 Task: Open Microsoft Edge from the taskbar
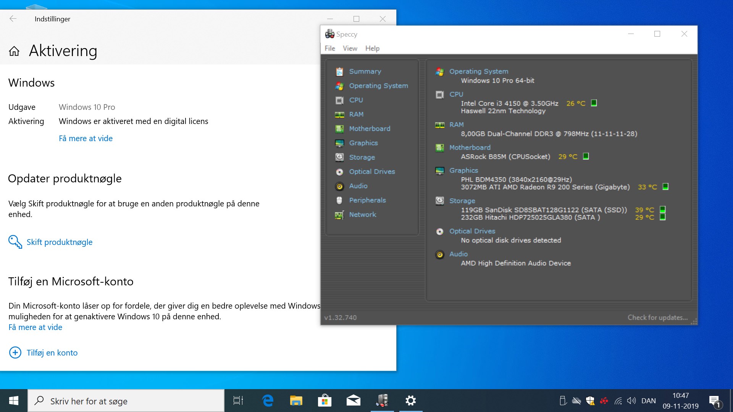tap(268, 401)
